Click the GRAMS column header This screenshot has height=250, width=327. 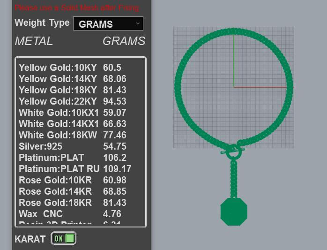[x=124, y=41]
